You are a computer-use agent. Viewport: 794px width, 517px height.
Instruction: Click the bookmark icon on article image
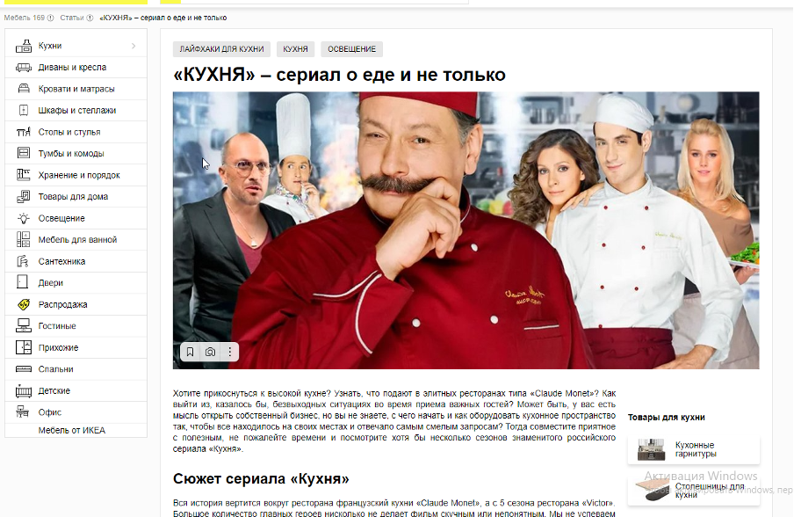click(190, 352)
